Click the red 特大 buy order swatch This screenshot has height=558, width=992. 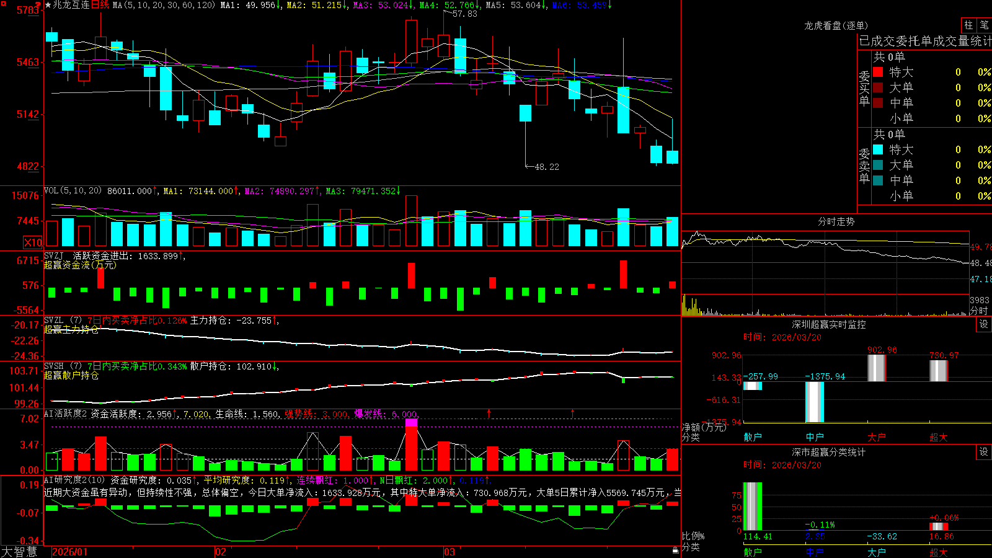click(x=878, y=73)
